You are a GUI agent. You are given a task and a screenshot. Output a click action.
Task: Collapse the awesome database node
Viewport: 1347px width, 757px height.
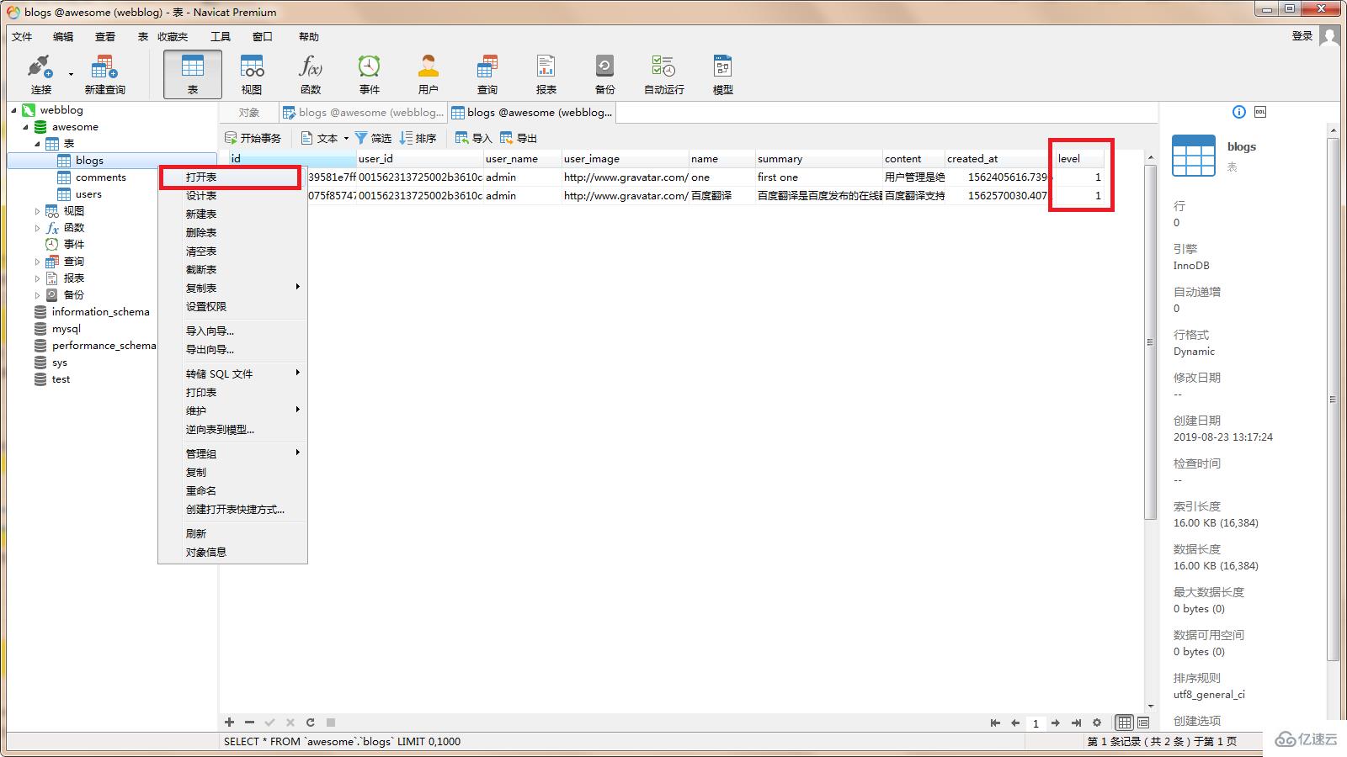click(25, 127)
